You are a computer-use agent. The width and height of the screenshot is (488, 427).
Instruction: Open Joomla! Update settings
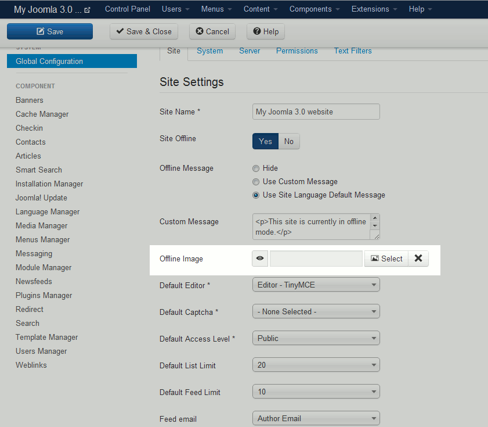pos(41,198)
